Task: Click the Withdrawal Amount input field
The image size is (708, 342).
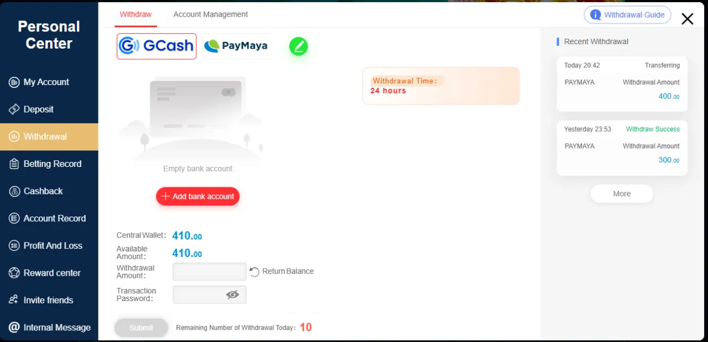Action: coord(210,272)
